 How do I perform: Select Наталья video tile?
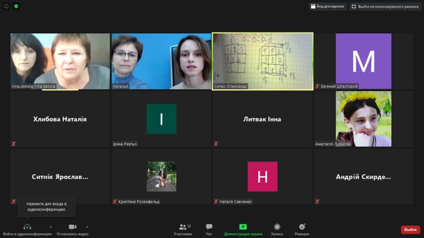click(161, 61)
